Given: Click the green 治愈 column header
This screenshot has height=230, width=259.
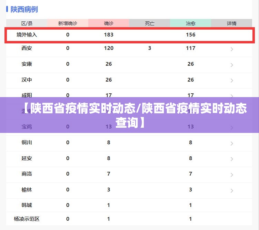Looking at the screenshot, I should pos(190,23).
